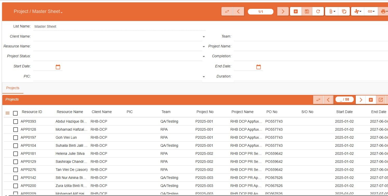Click PO559642 in the APP0181 row
The height and width of the screenshot is (196, 388).
[274, 153]
